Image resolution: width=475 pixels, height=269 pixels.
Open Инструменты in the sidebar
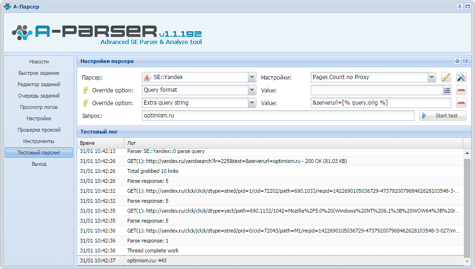click(x=39, y=141)
